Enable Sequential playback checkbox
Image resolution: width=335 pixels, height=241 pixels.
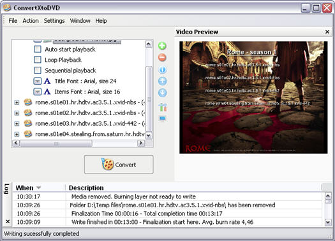(38, 70)
